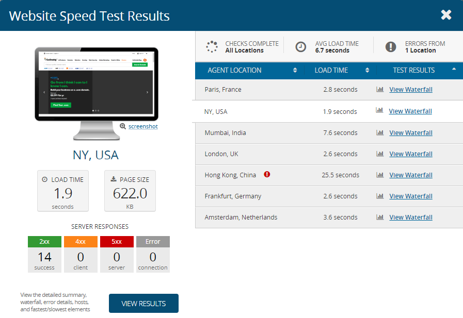The image size is (463, 318).
Task: Click the orange 4xx response header
Action: tap(81, 241)
